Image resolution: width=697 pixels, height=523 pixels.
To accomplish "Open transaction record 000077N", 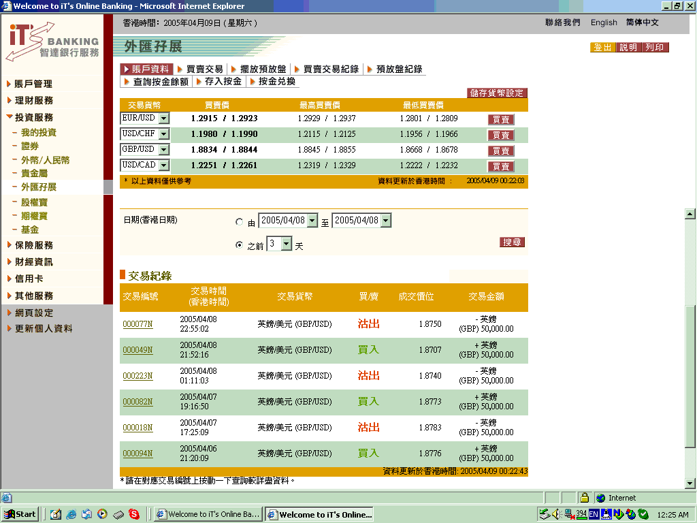I will pyautogui.click(x=137, y=325).
